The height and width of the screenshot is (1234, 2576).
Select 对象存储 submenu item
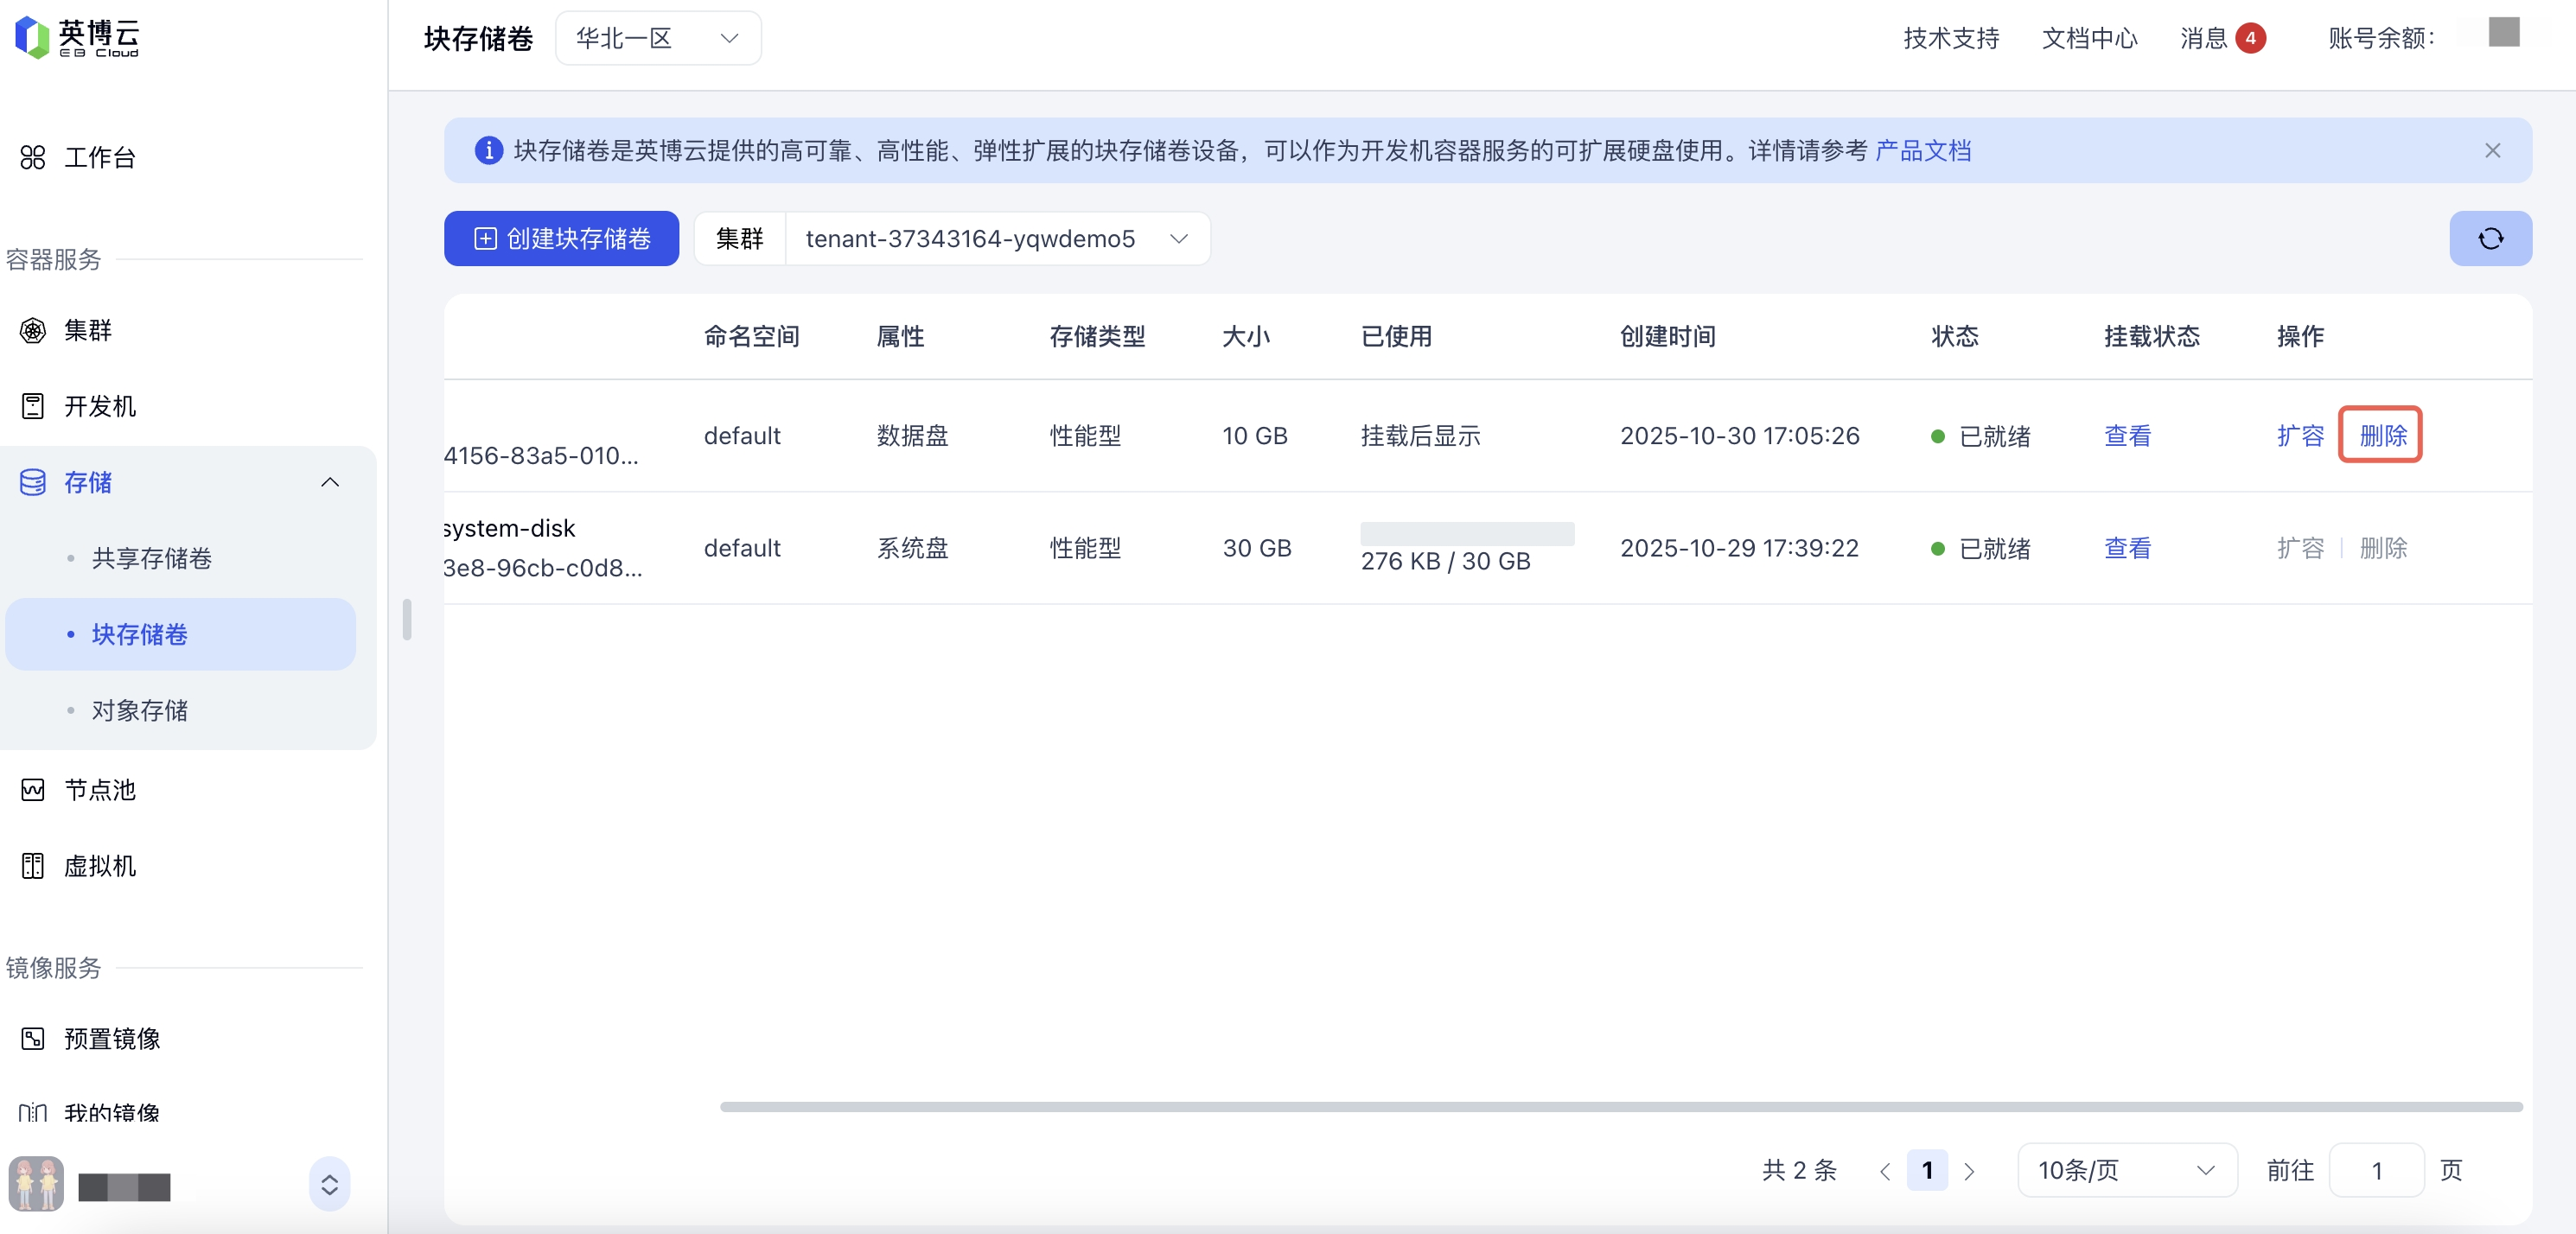point(140,710)
